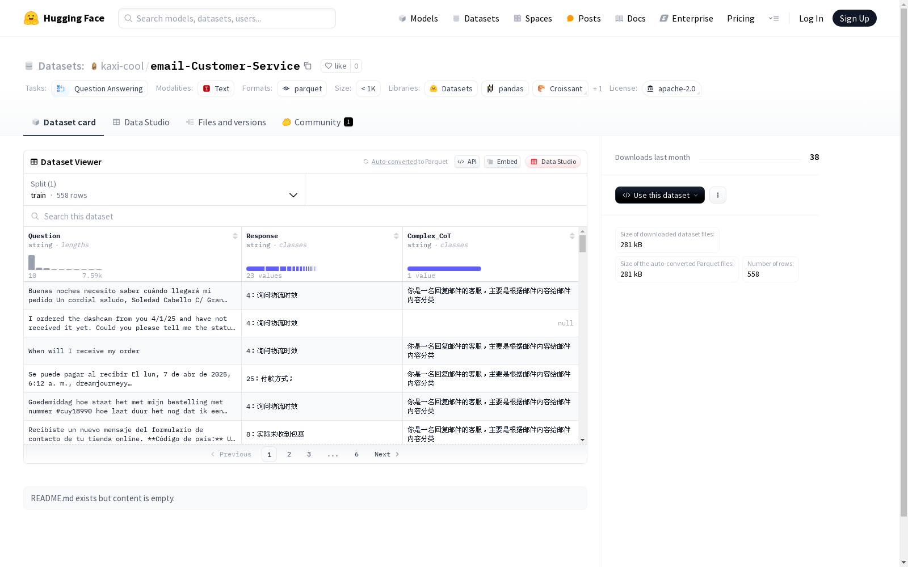The width and height of the screenshot is (908, 567).
Task: Open the more options three-dot menu
Action: 718,195
